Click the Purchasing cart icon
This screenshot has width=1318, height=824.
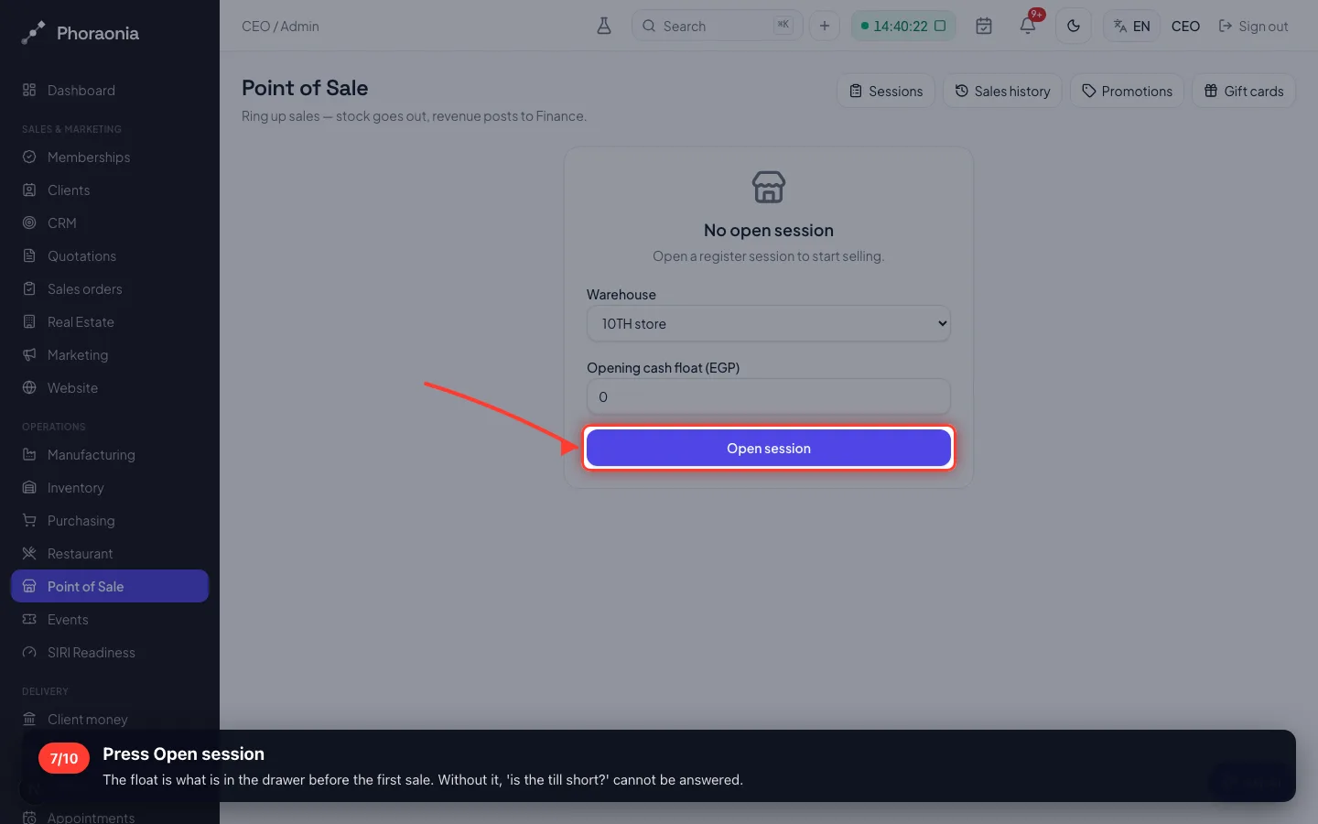tap(29, 521)
